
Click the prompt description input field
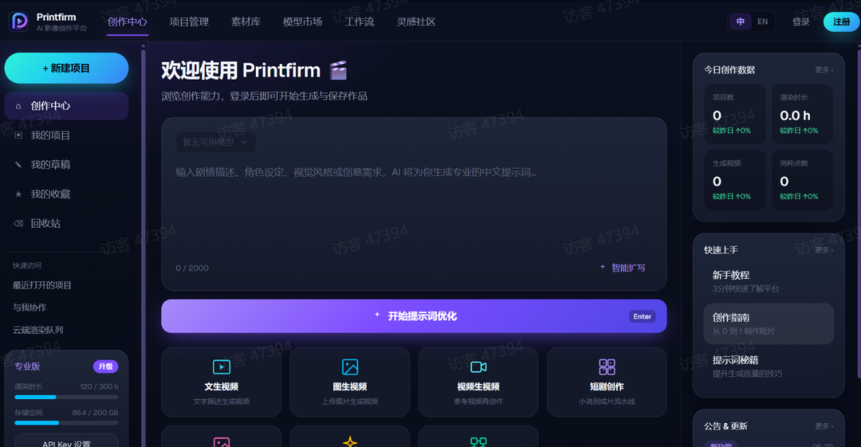pos(414,211)
